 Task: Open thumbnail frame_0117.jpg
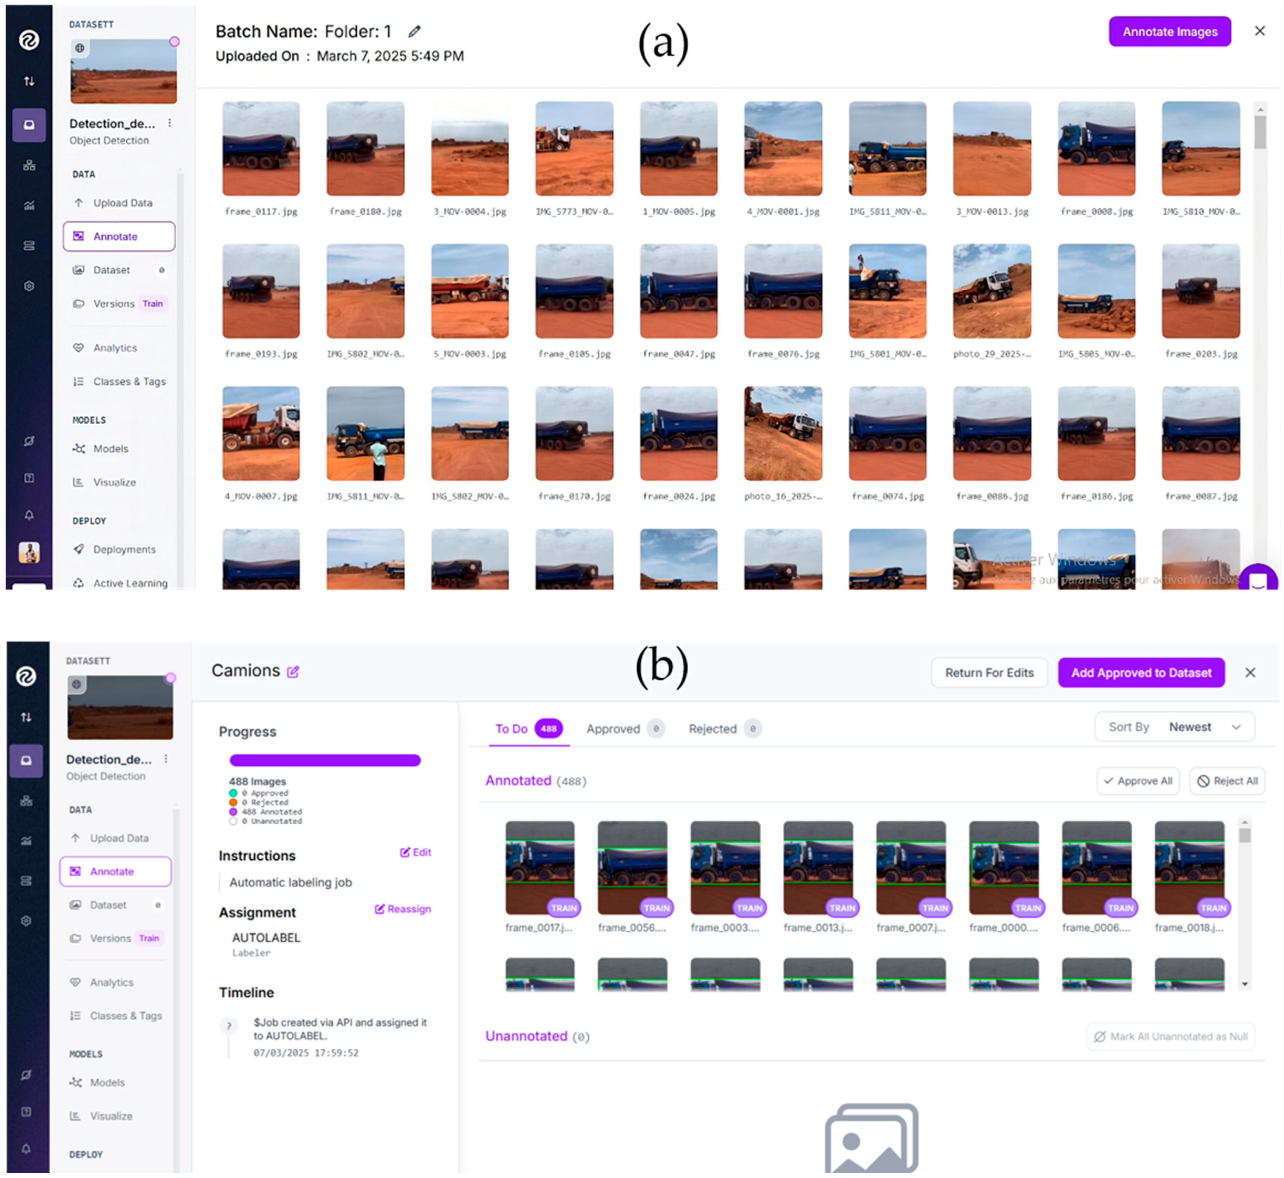[x=261, y=148]
